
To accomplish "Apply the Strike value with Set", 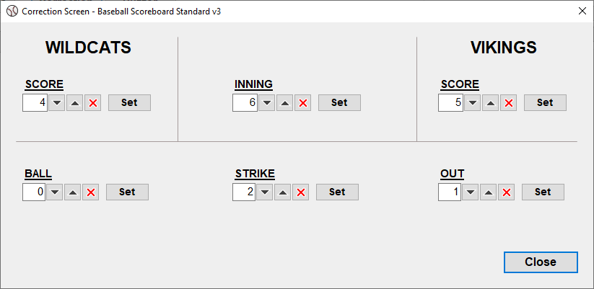I will click(337, 192).
